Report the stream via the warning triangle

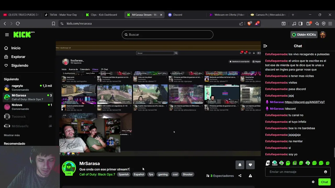250,176
